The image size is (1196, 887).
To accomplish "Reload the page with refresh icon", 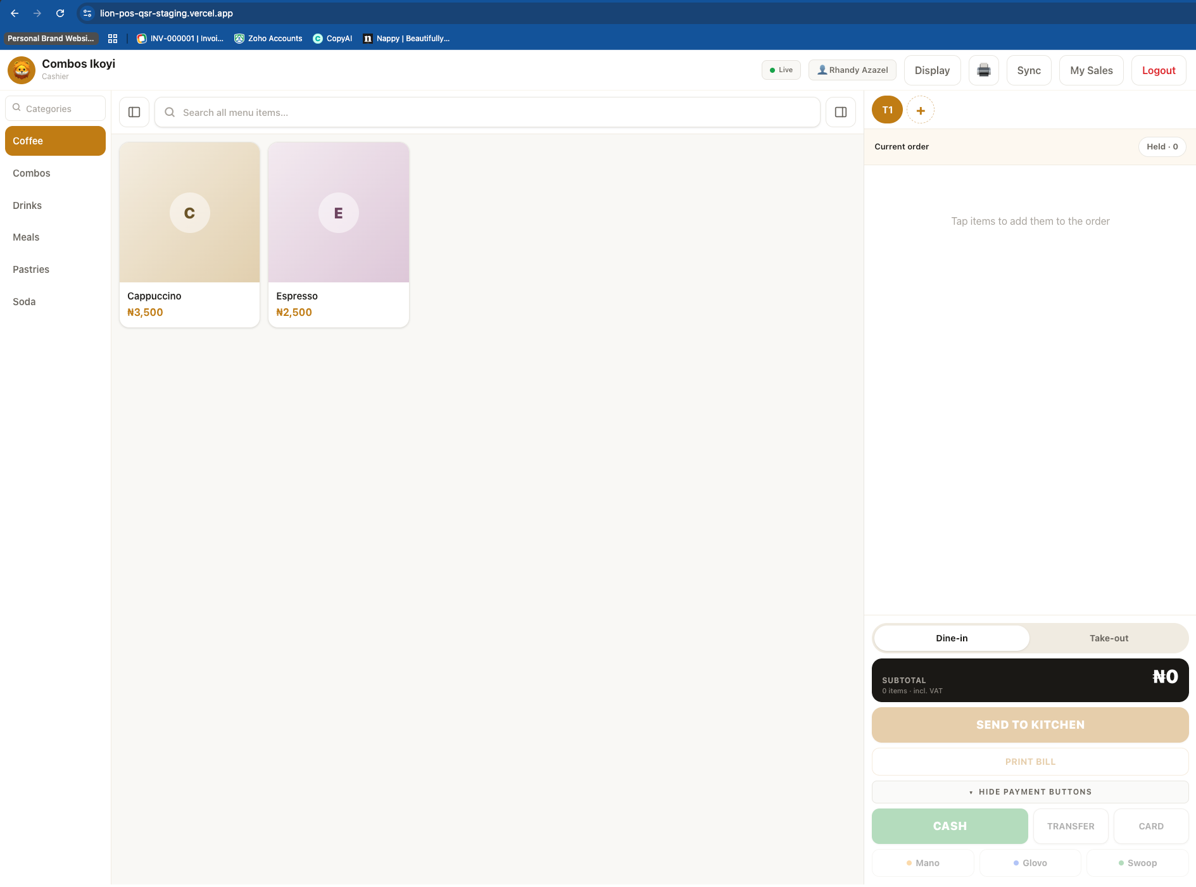I will coord(60,13).
